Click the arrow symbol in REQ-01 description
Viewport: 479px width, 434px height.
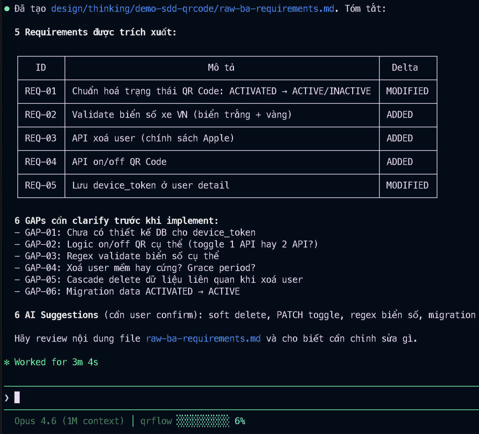tap(284, 91)
